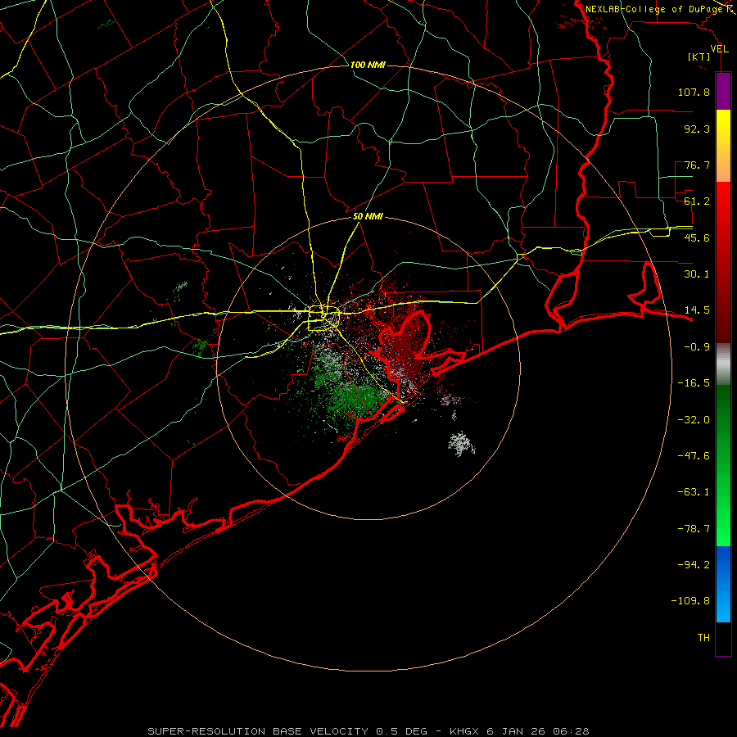Select the 45.6 velocity scale value
The width and height of the screenshot is (737, 737).
pyautogui.click(x=697, y=237)
